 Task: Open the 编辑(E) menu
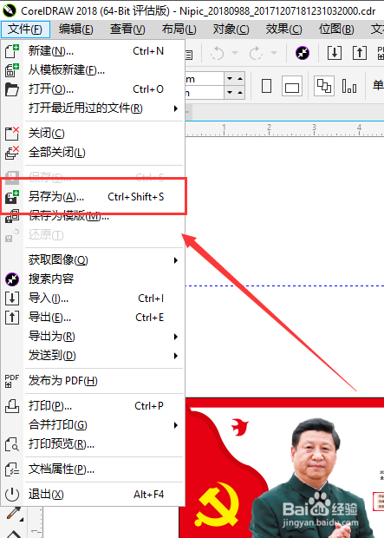click(75, 30)
